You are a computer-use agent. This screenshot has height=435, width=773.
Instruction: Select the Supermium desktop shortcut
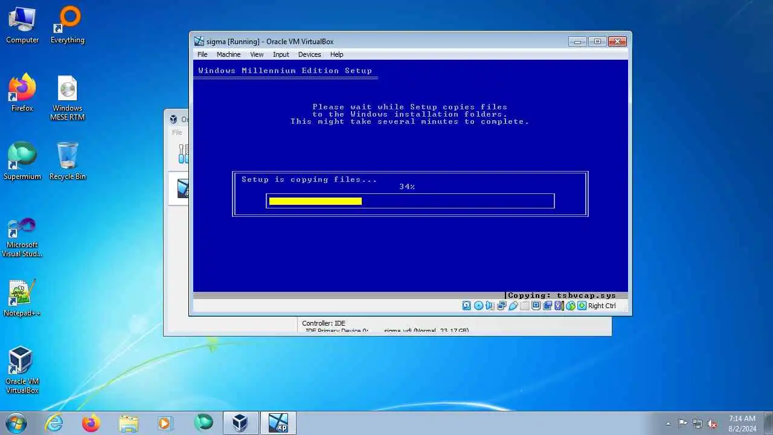click(22, 161)
